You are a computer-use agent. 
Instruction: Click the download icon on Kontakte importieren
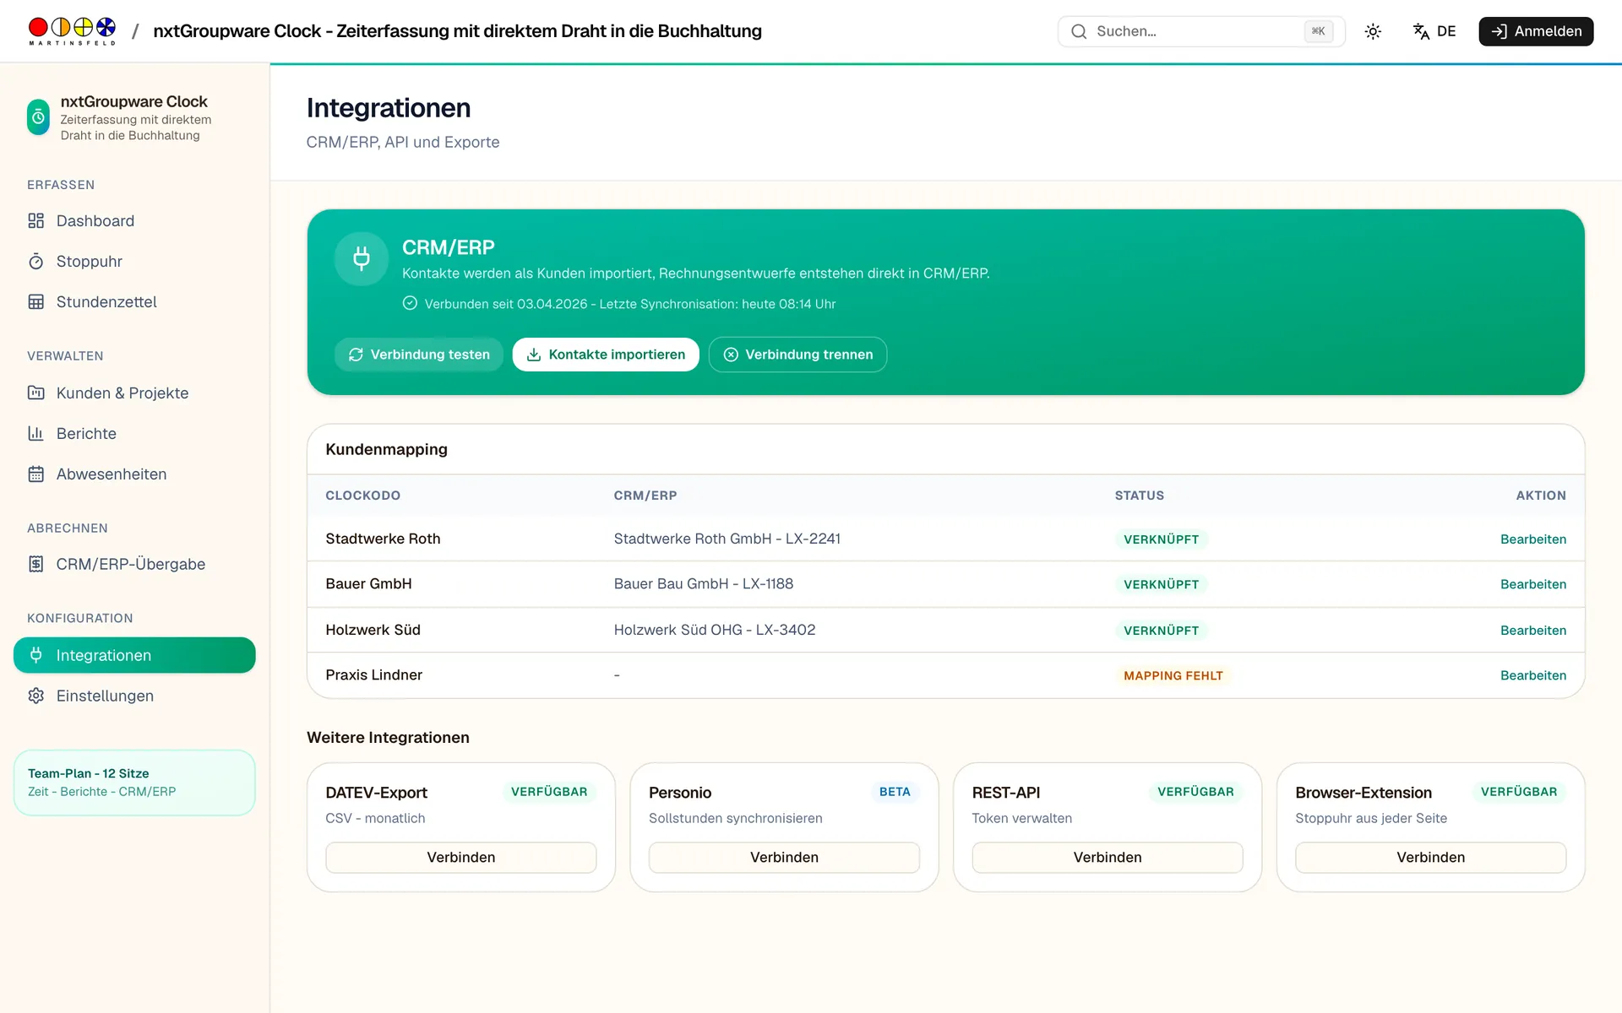pos(534,355)
